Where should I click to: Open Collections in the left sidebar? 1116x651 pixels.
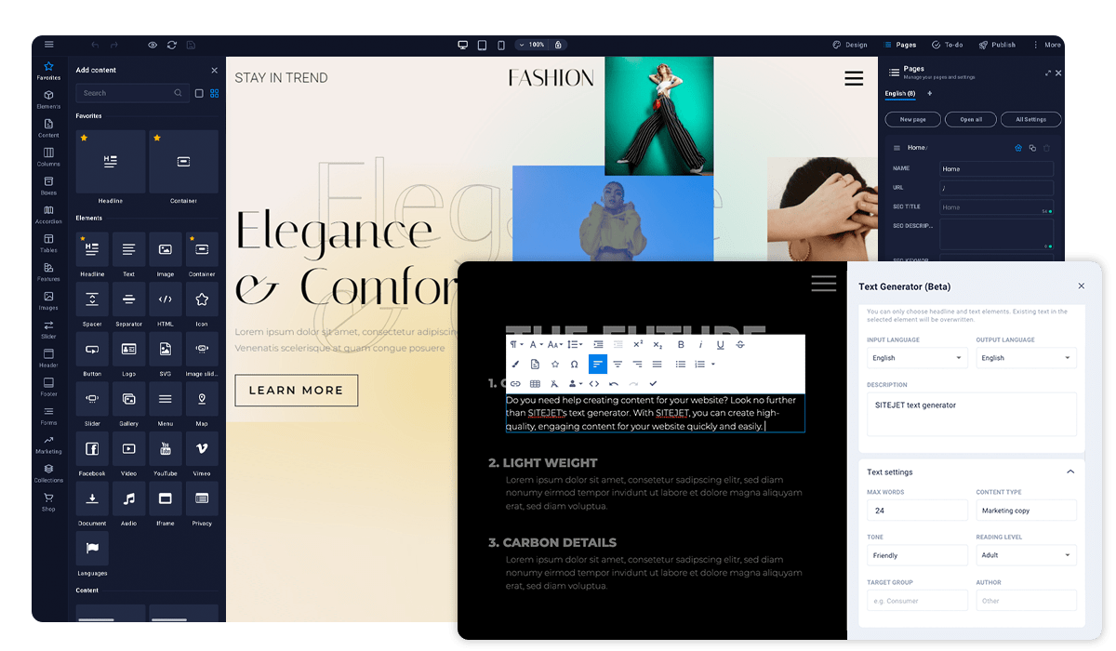[x=48, y=473]
